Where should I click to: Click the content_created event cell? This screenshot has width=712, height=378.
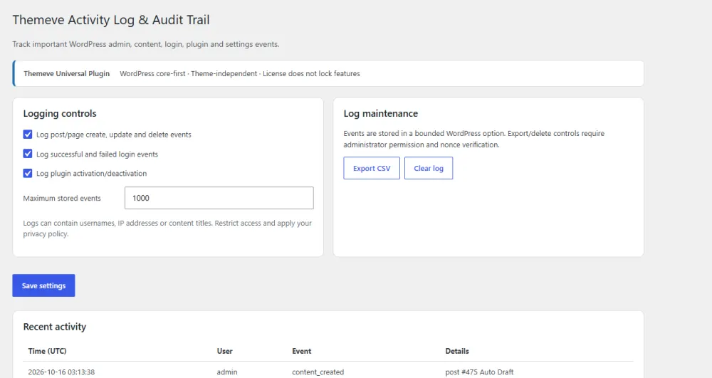click(x=318, y=372)
